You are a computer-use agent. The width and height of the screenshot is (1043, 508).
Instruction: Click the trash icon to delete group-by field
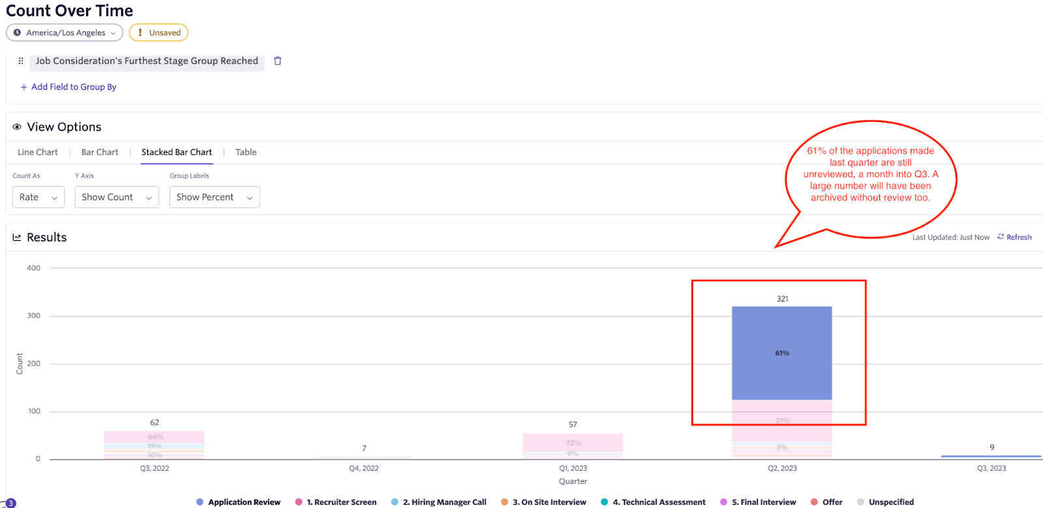(278, 61)
